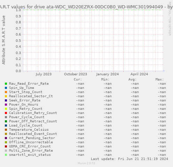
Task: Select the Multi_Zone_Error_Rate legend label
Action: [31, 151]
